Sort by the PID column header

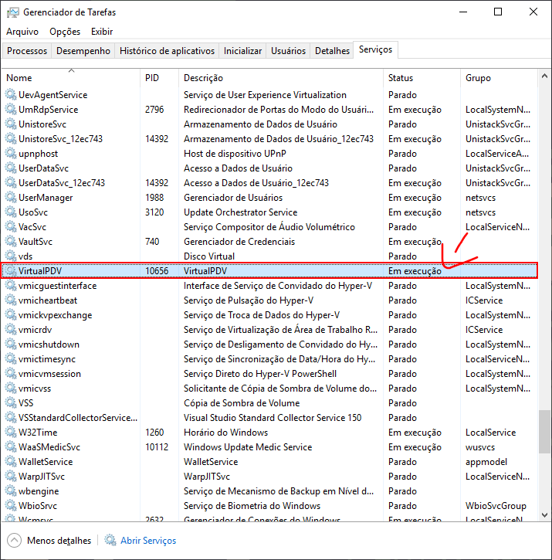coord(159,77)
